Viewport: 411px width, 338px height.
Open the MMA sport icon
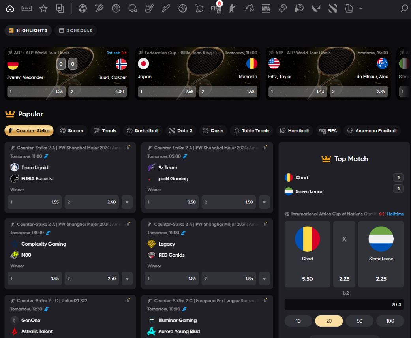click(x=266, y=8)
